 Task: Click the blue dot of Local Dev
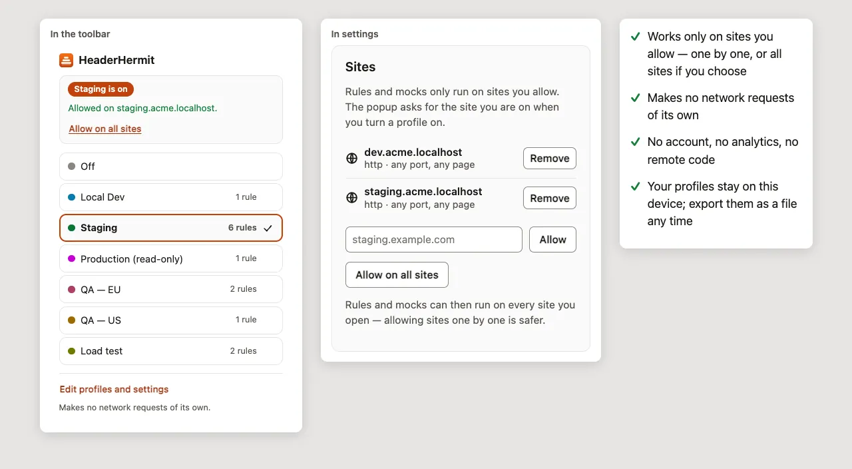pyautogui.click(x=71, y=197)
